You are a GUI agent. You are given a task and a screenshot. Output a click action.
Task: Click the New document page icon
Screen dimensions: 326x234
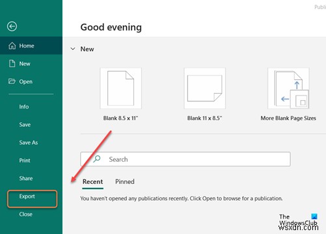[12, 64]
